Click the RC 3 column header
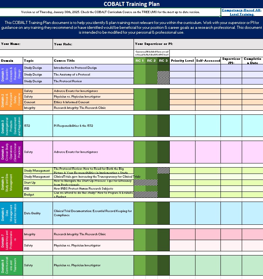The image size is (263, 279). pos(163,61)
